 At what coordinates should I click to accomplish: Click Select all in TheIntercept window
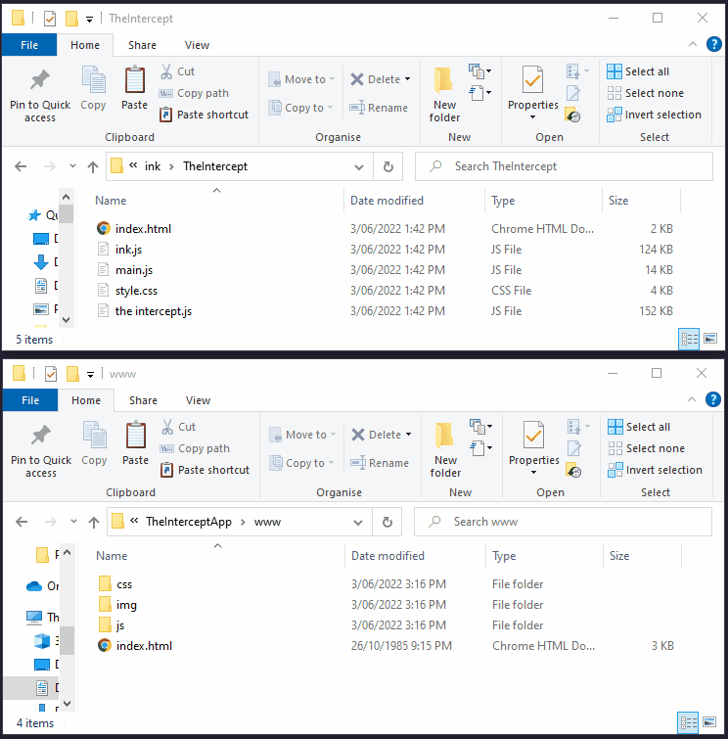[639, 71]
